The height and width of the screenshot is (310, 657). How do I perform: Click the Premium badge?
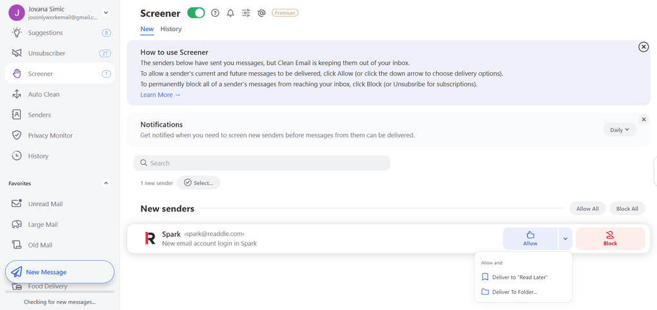285,13
